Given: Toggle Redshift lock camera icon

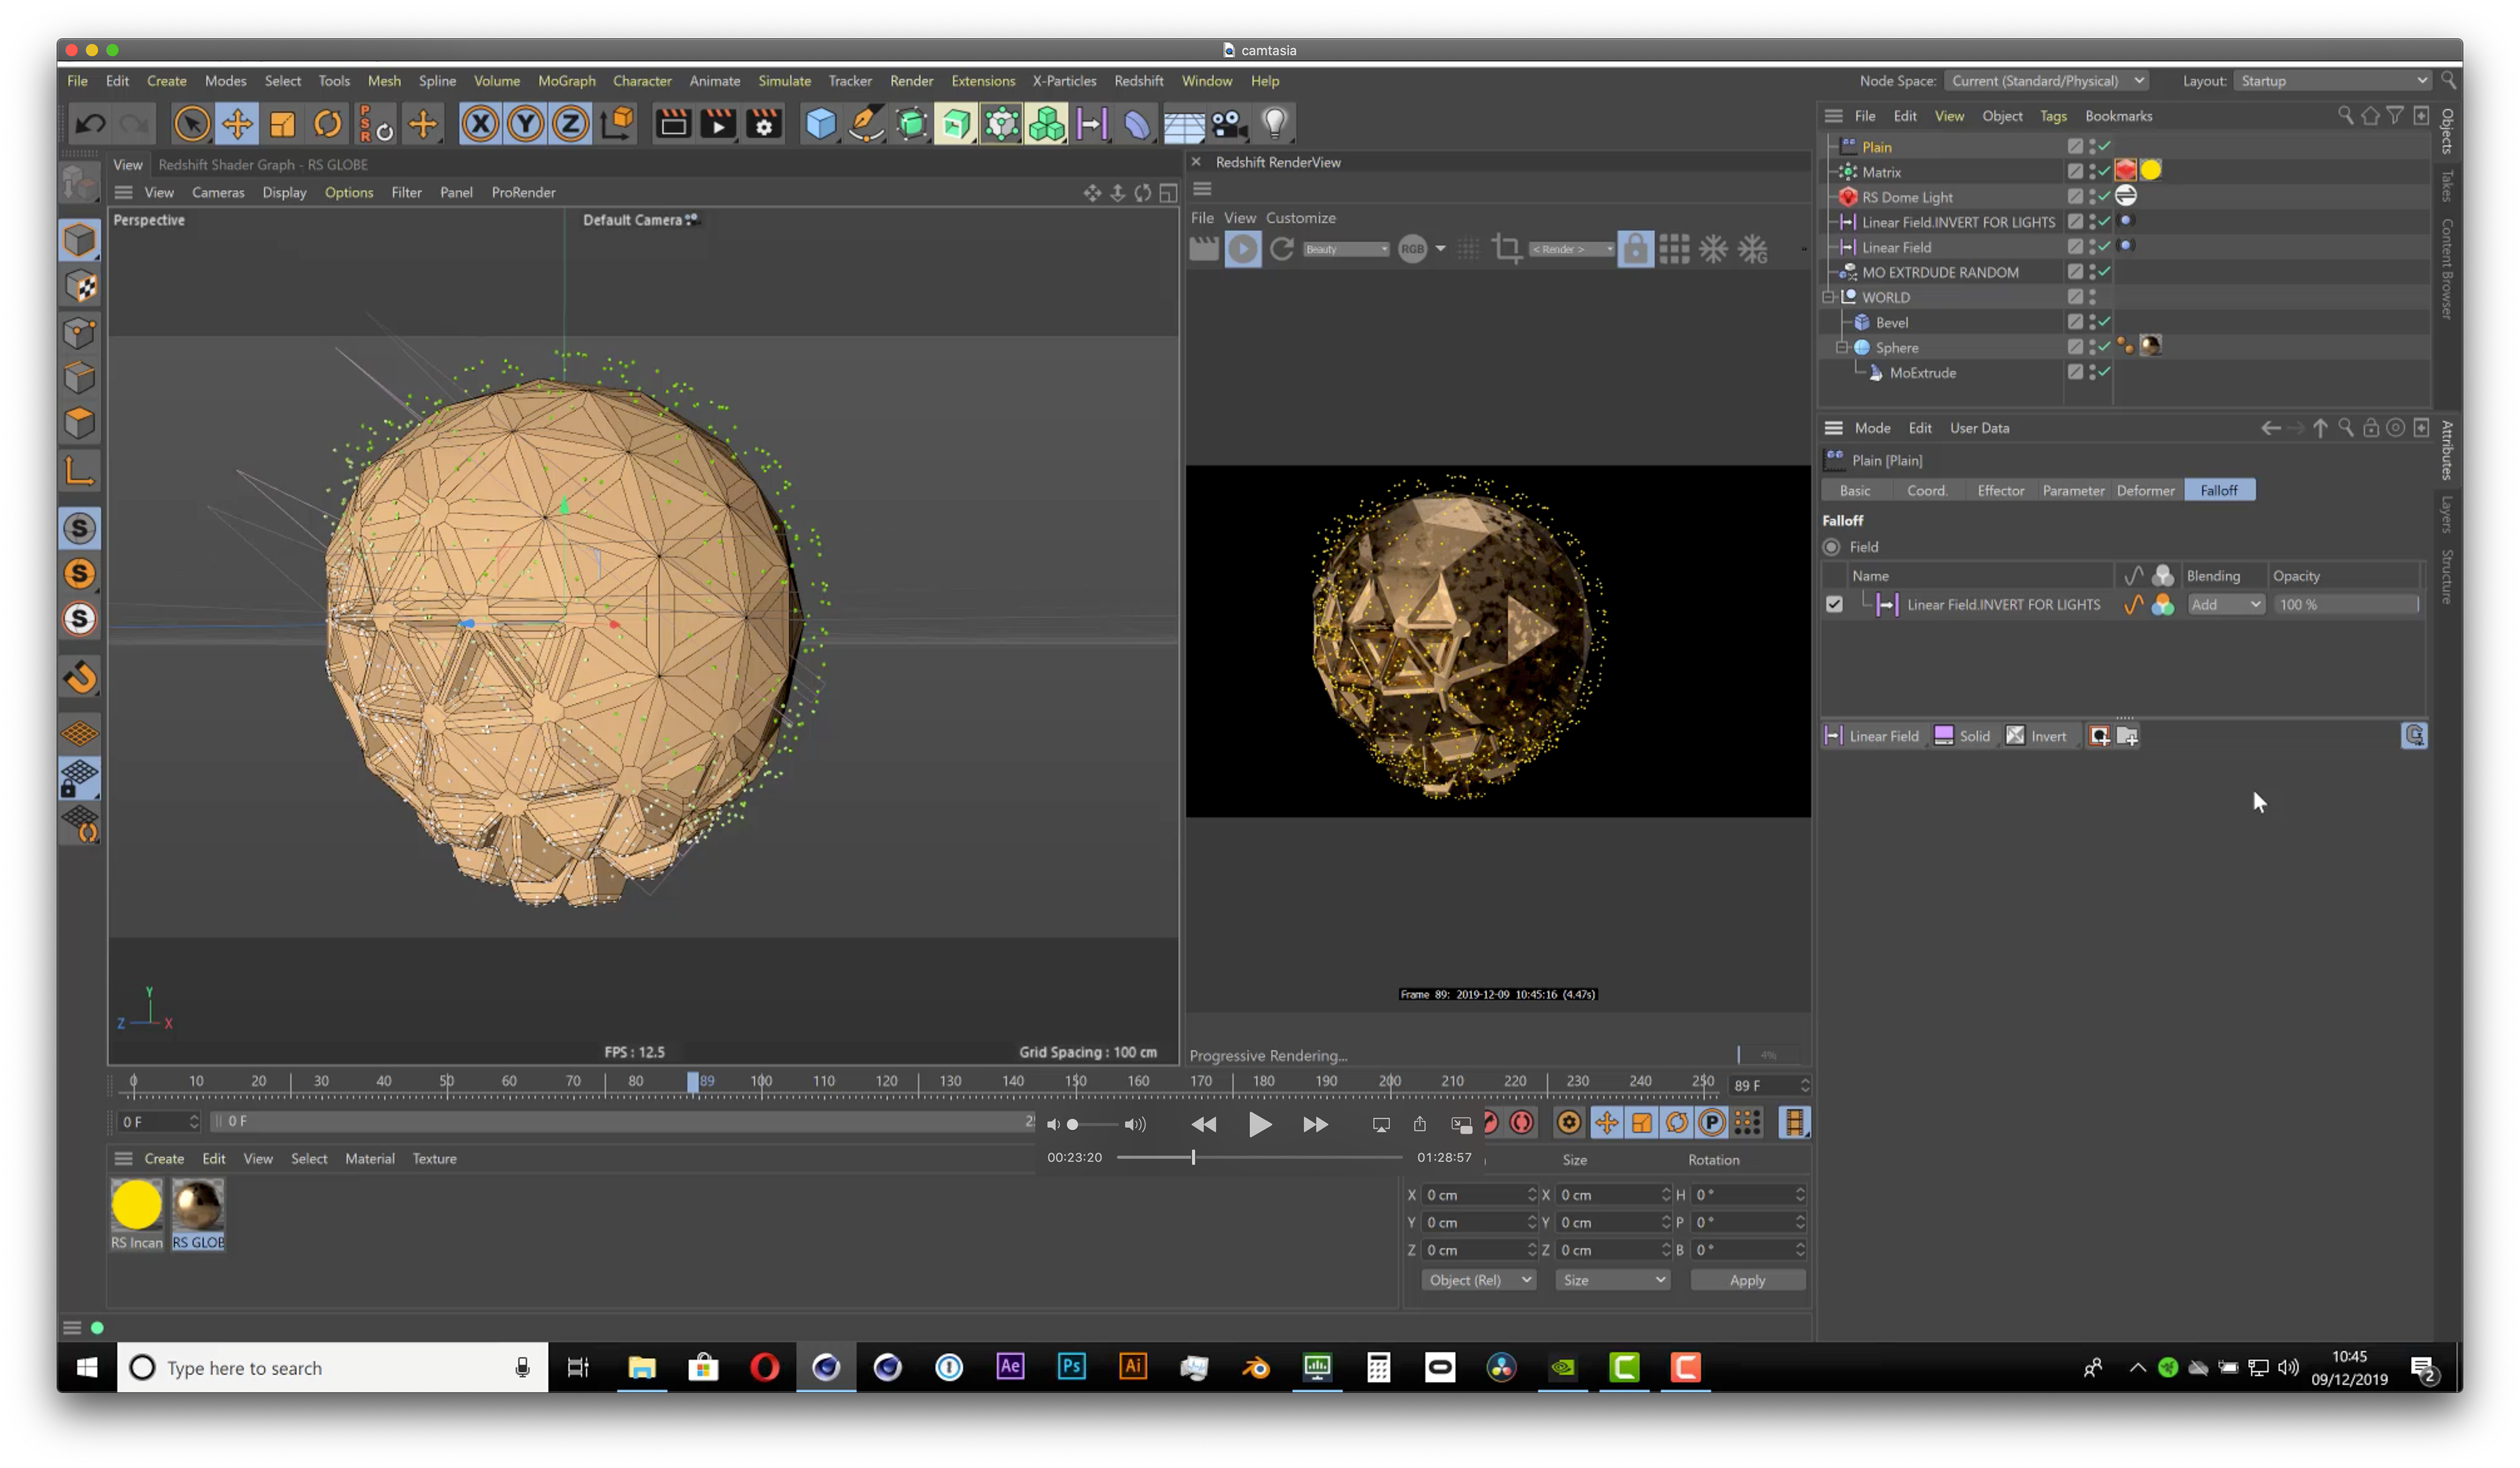Looking at the screenshot, I should click(1635, 249).
